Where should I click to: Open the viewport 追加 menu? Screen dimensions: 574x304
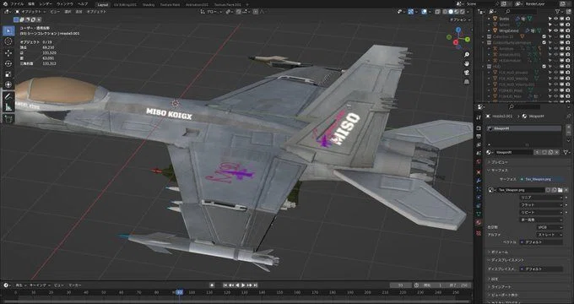(79, 12)
